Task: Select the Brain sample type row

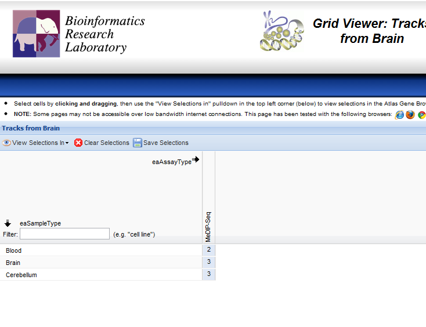Action: tap(13, 263)
